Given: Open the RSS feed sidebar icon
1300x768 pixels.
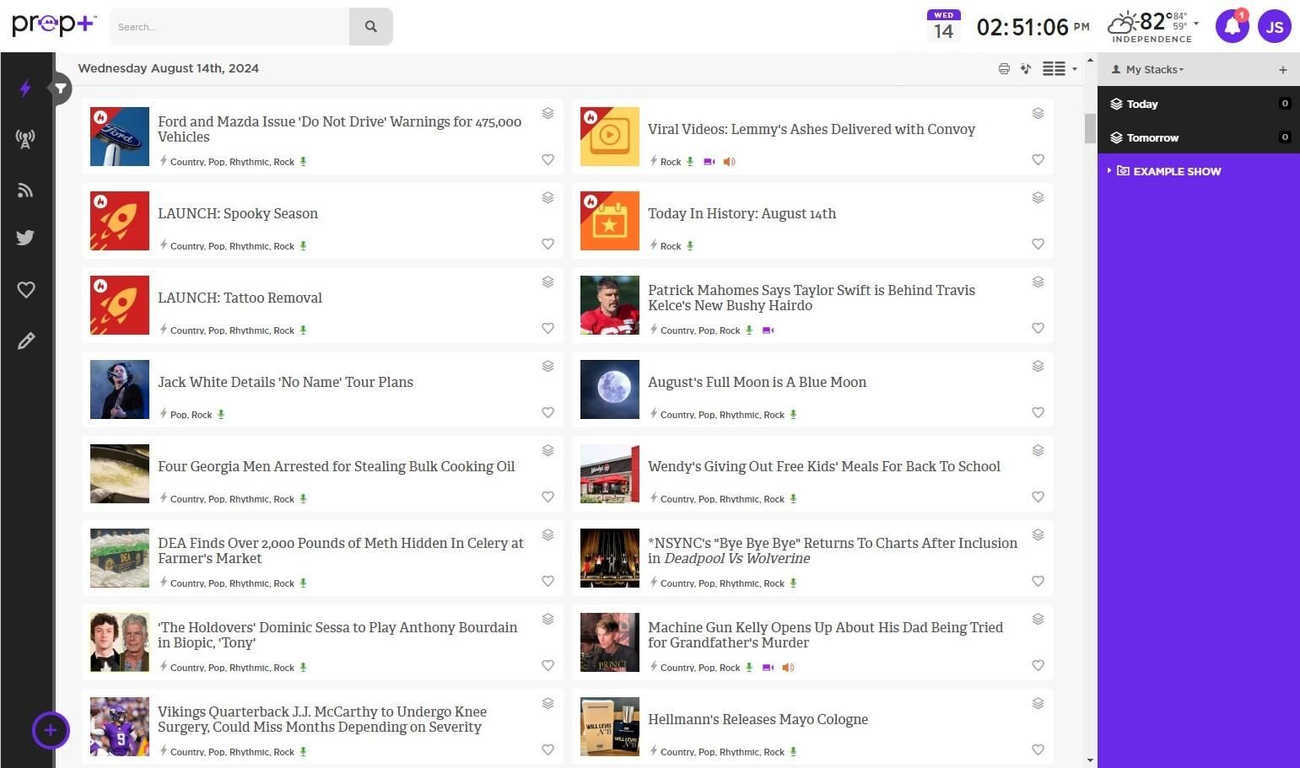Looking at the screenshot, I should pyautogui.click(x=25, y=191).
